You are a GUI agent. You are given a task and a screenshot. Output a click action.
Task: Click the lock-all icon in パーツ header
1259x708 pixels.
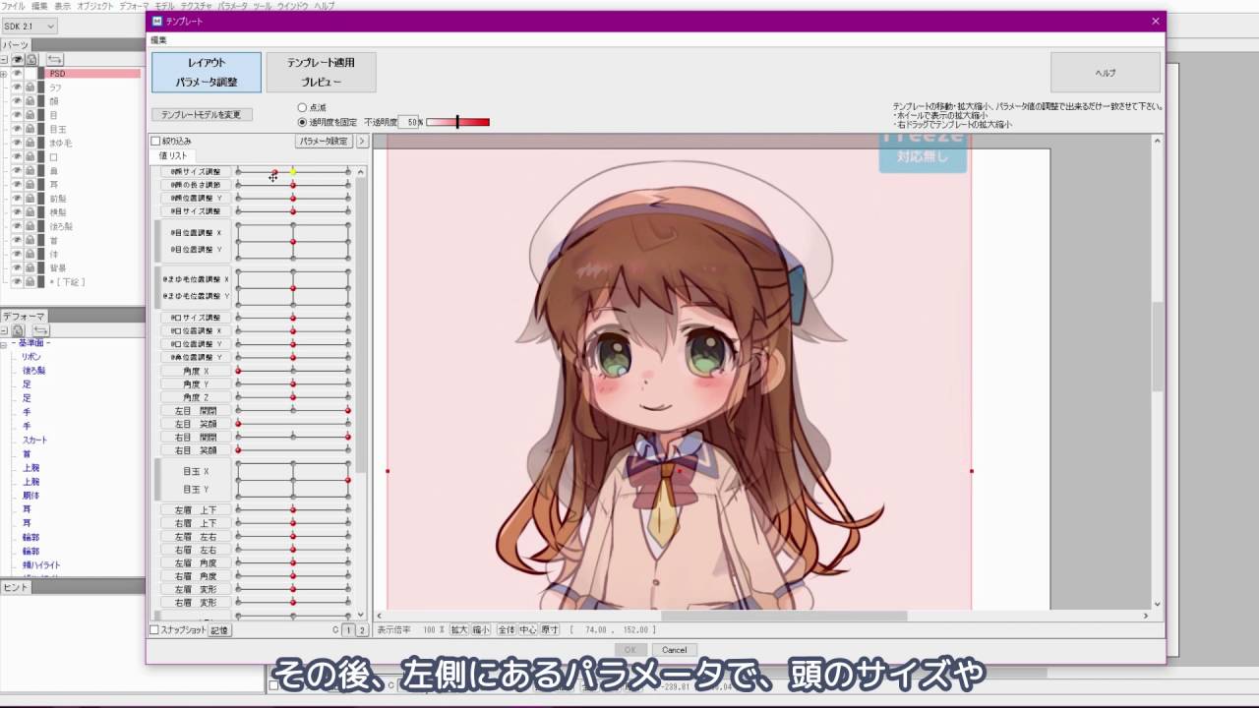point(30,59)
